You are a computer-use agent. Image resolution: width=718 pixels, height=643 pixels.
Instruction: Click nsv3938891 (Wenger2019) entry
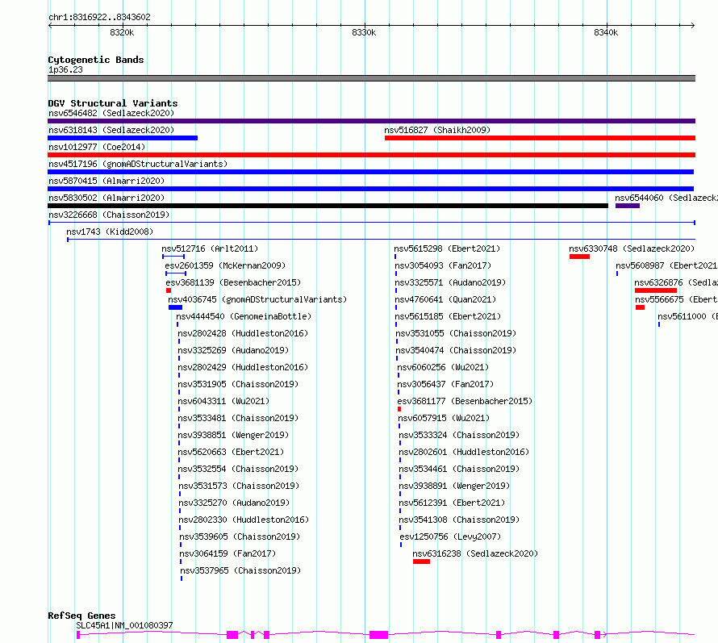pyautogui.click(x=454, y=486)
